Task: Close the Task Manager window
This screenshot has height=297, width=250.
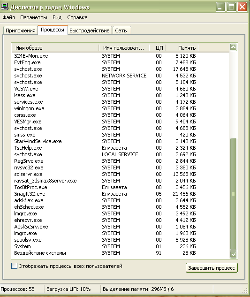Action: [x=242, y=7]
